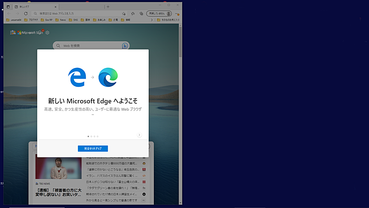Select the fourth welcome page dot
The image size is (369, 208).
coord(97,136)
